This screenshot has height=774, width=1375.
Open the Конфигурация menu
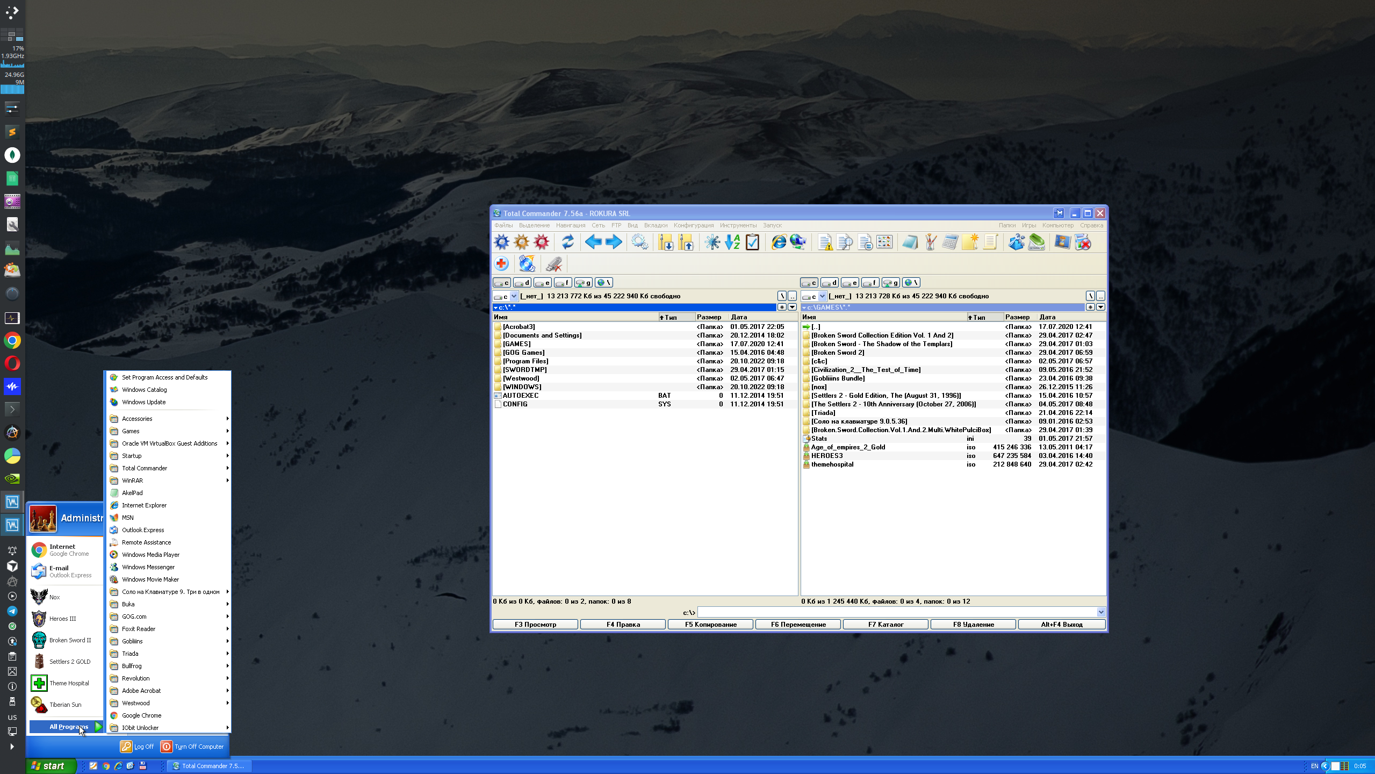693,225
